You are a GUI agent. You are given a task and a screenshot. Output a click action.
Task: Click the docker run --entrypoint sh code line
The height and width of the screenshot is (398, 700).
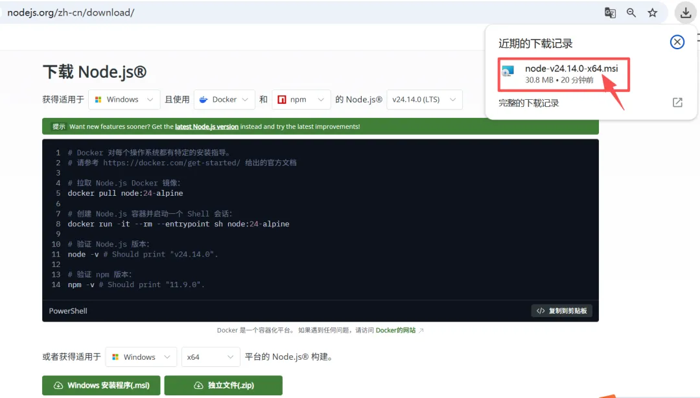[179, 224]
